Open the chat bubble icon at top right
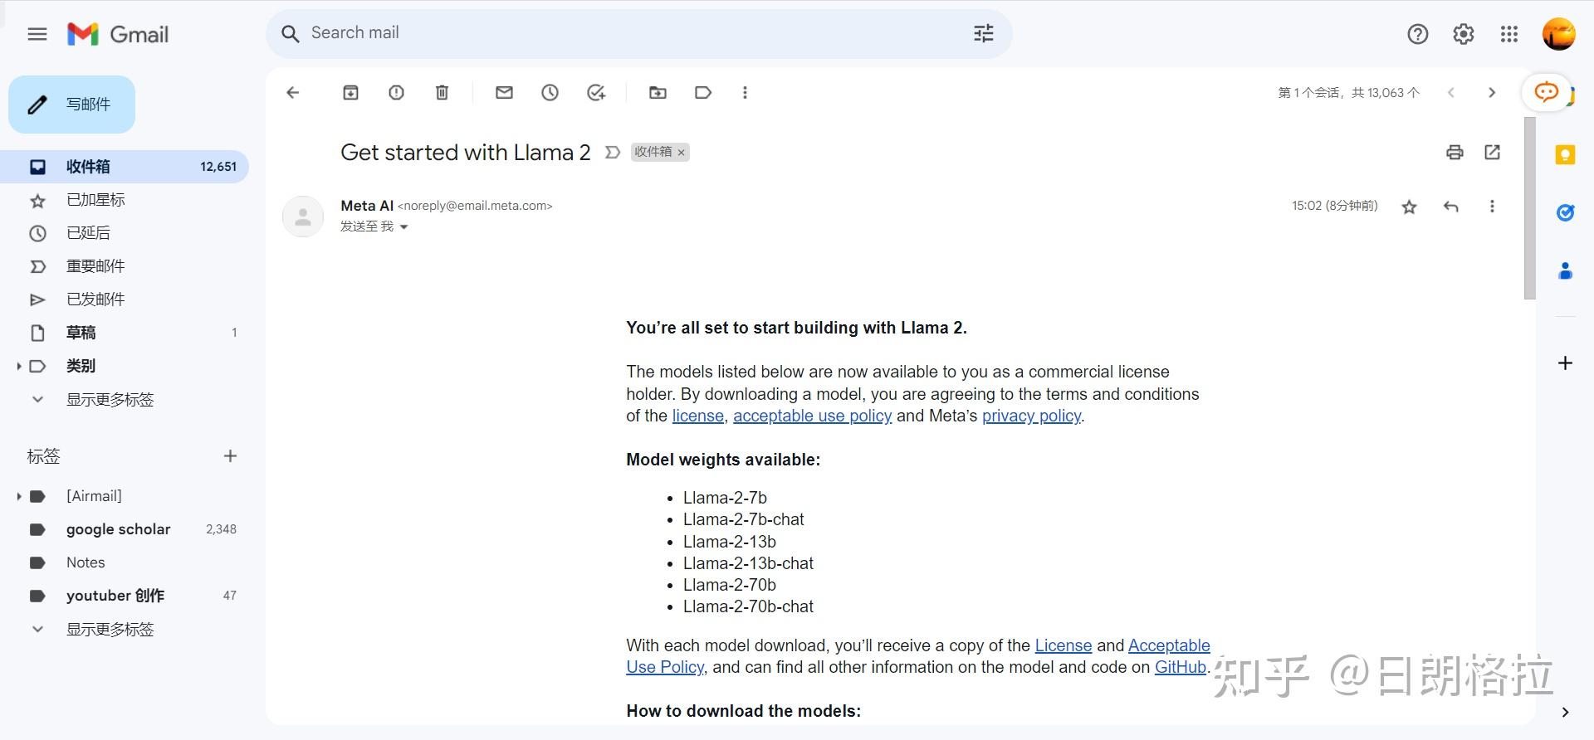 tap(1546, 92)
